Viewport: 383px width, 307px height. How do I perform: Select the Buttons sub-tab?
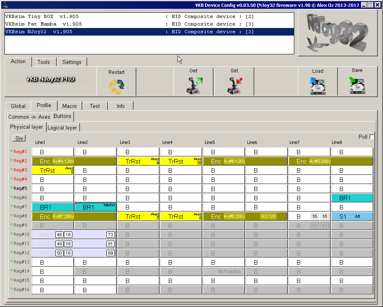[62, 116]
